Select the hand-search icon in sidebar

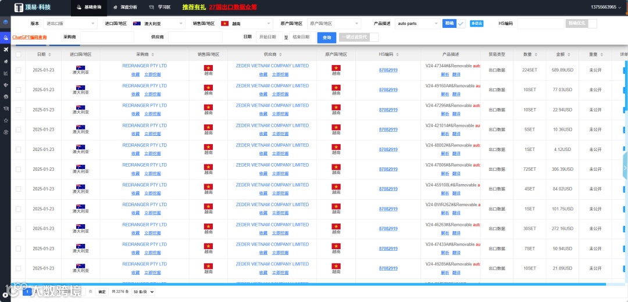5,38
